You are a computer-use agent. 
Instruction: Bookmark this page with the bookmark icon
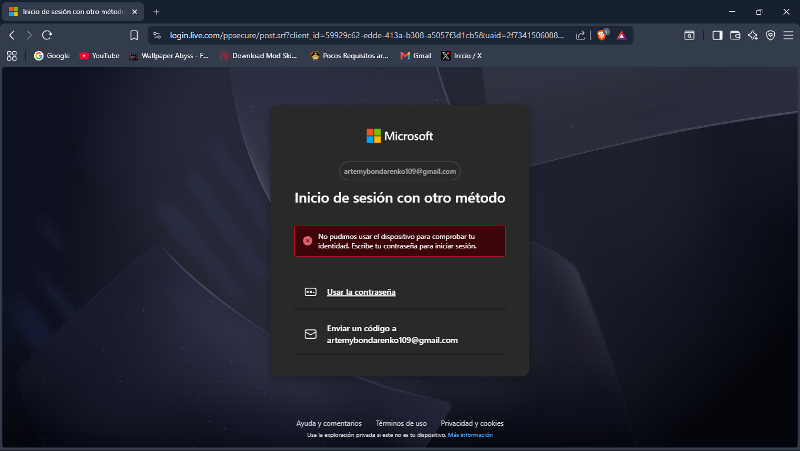coord(134,35)
